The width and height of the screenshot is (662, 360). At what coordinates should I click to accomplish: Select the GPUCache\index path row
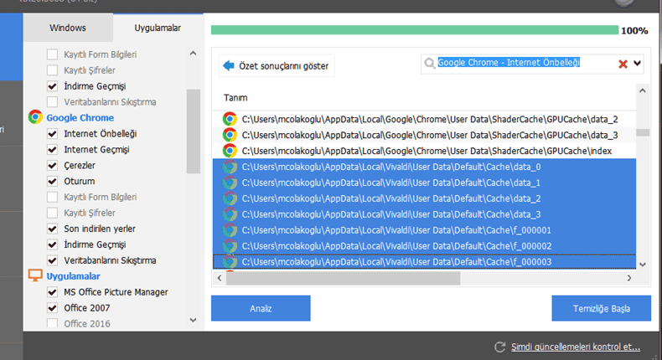click(424, 151)
